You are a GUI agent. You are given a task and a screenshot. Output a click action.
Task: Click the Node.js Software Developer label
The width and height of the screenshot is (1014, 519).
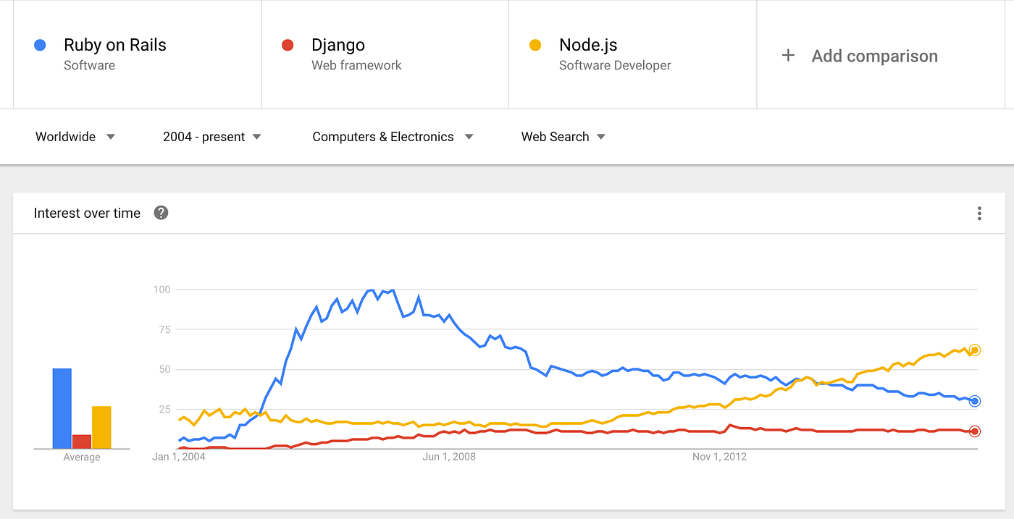[x=615, y=65]
